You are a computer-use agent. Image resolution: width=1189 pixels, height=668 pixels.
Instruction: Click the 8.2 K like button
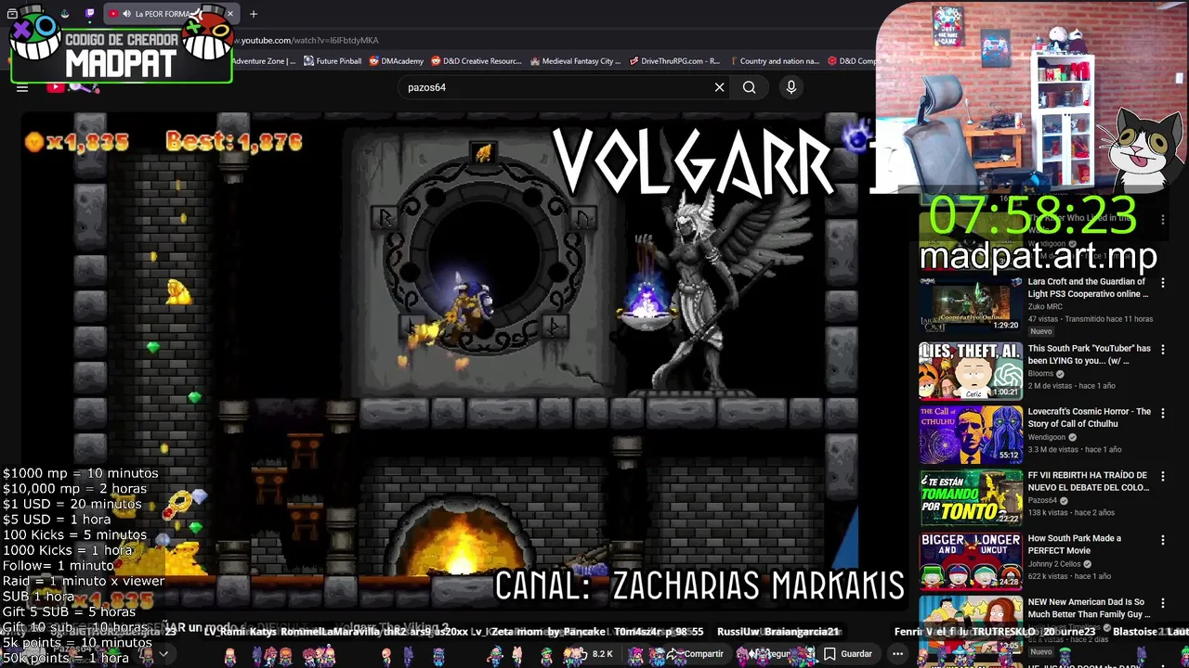tap(593, 654)
